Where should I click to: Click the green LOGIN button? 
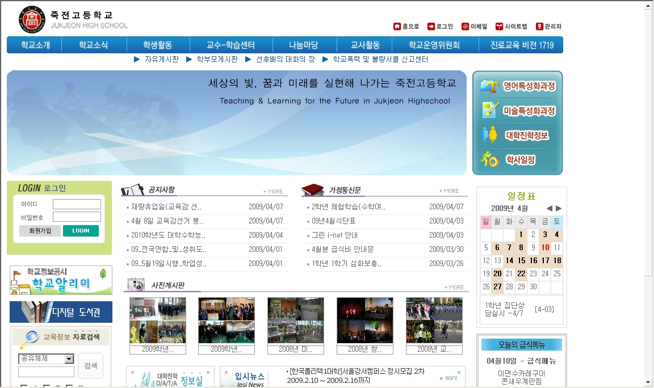(x=81, y=231)
